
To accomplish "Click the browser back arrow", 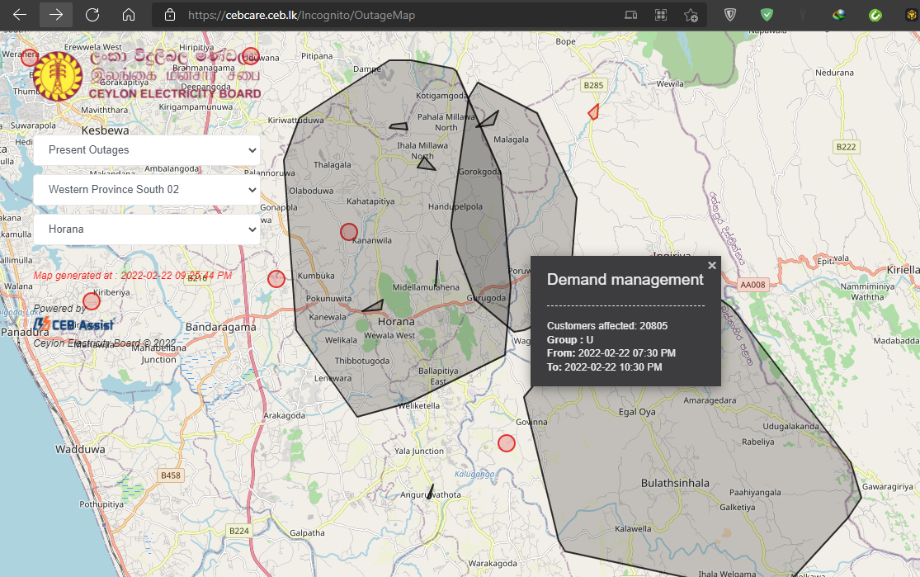I will (x=20, y=15).
